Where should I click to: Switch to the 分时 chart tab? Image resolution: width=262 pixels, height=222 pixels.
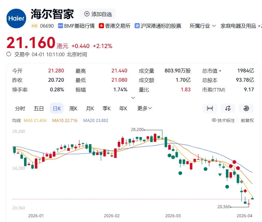pyautogui.click(x=20, y=108)
